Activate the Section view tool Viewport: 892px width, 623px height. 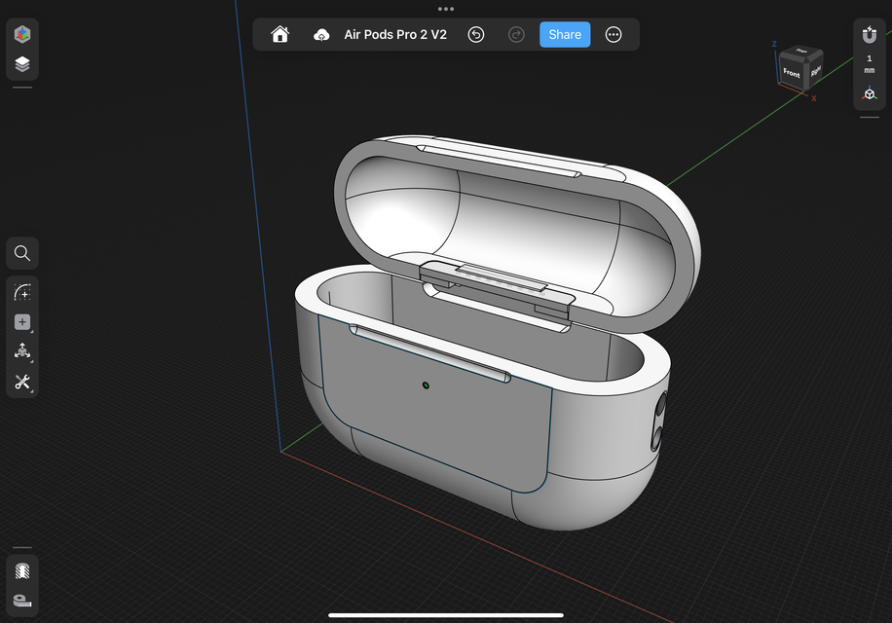pos(21,571)
